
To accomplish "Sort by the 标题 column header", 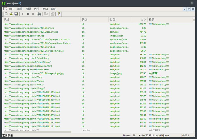I will [x=170, y=20].
